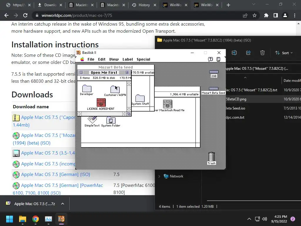Click Share icon in File Explorer toolbar
Image resolution: width=301 pixels, height=226 pixels.
coord(248,53)
